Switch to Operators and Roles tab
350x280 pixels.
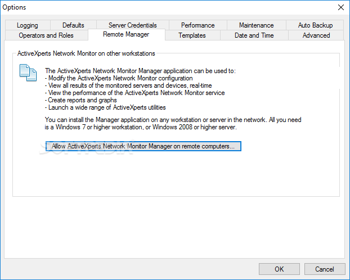46,35
